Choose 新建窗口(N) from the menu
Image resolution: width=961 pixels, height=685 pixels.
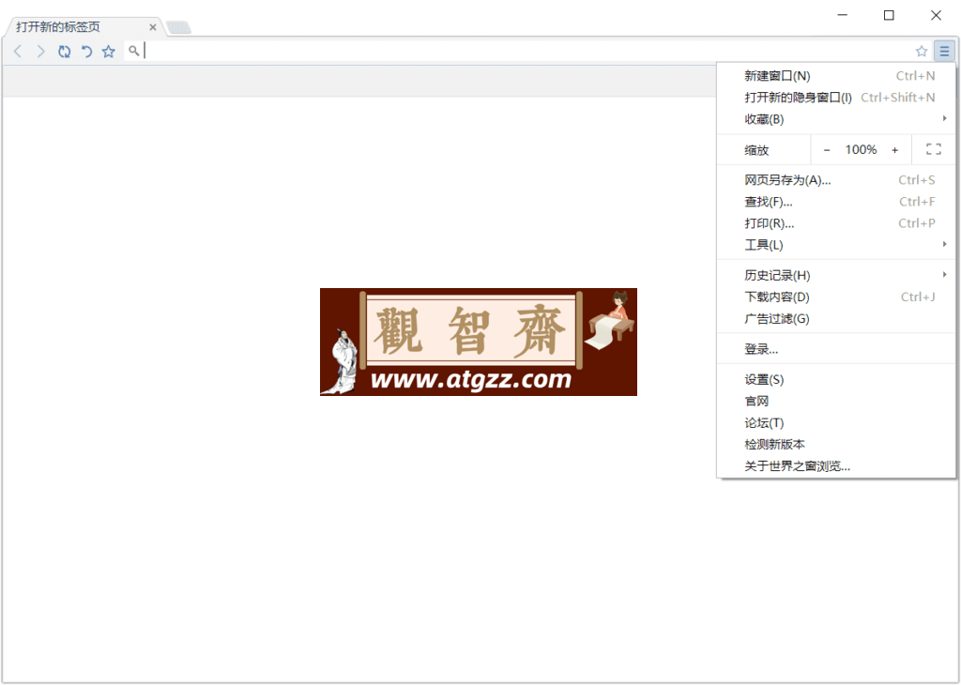[x=836, y=76]
